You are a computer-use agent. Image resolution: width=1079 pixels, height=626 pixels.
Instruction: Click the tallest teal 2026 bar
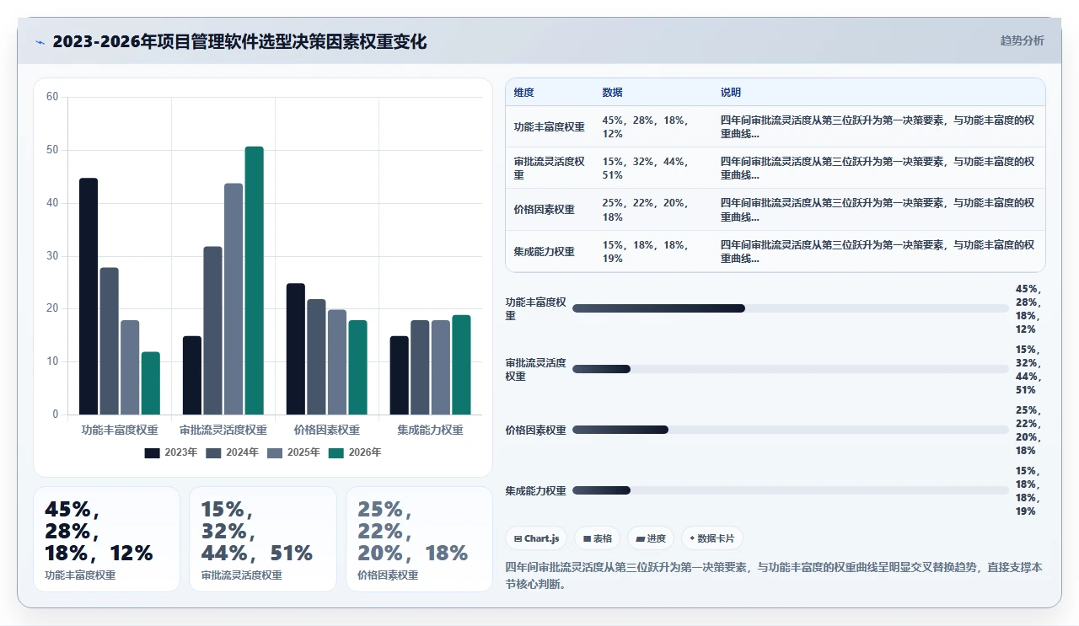(x=254, y=281)
